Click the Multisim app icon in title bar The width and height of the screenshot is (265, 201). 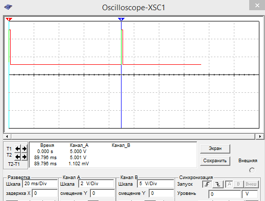pyautogui.click(x=8, y=7)
